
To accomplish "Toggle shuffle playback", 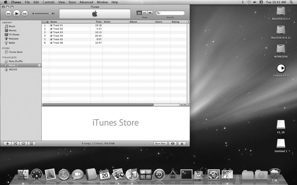I will (15, 144).
